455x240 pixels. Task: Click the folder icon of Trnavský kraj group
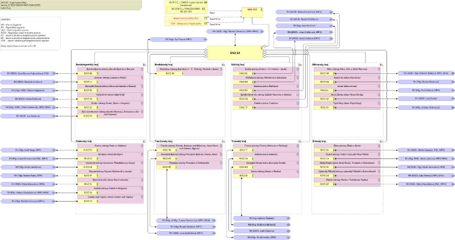point(300,141)
